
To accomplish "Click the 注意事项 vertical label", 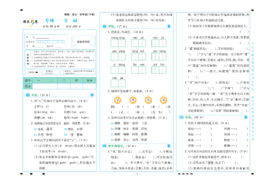I will coord(28,59).
